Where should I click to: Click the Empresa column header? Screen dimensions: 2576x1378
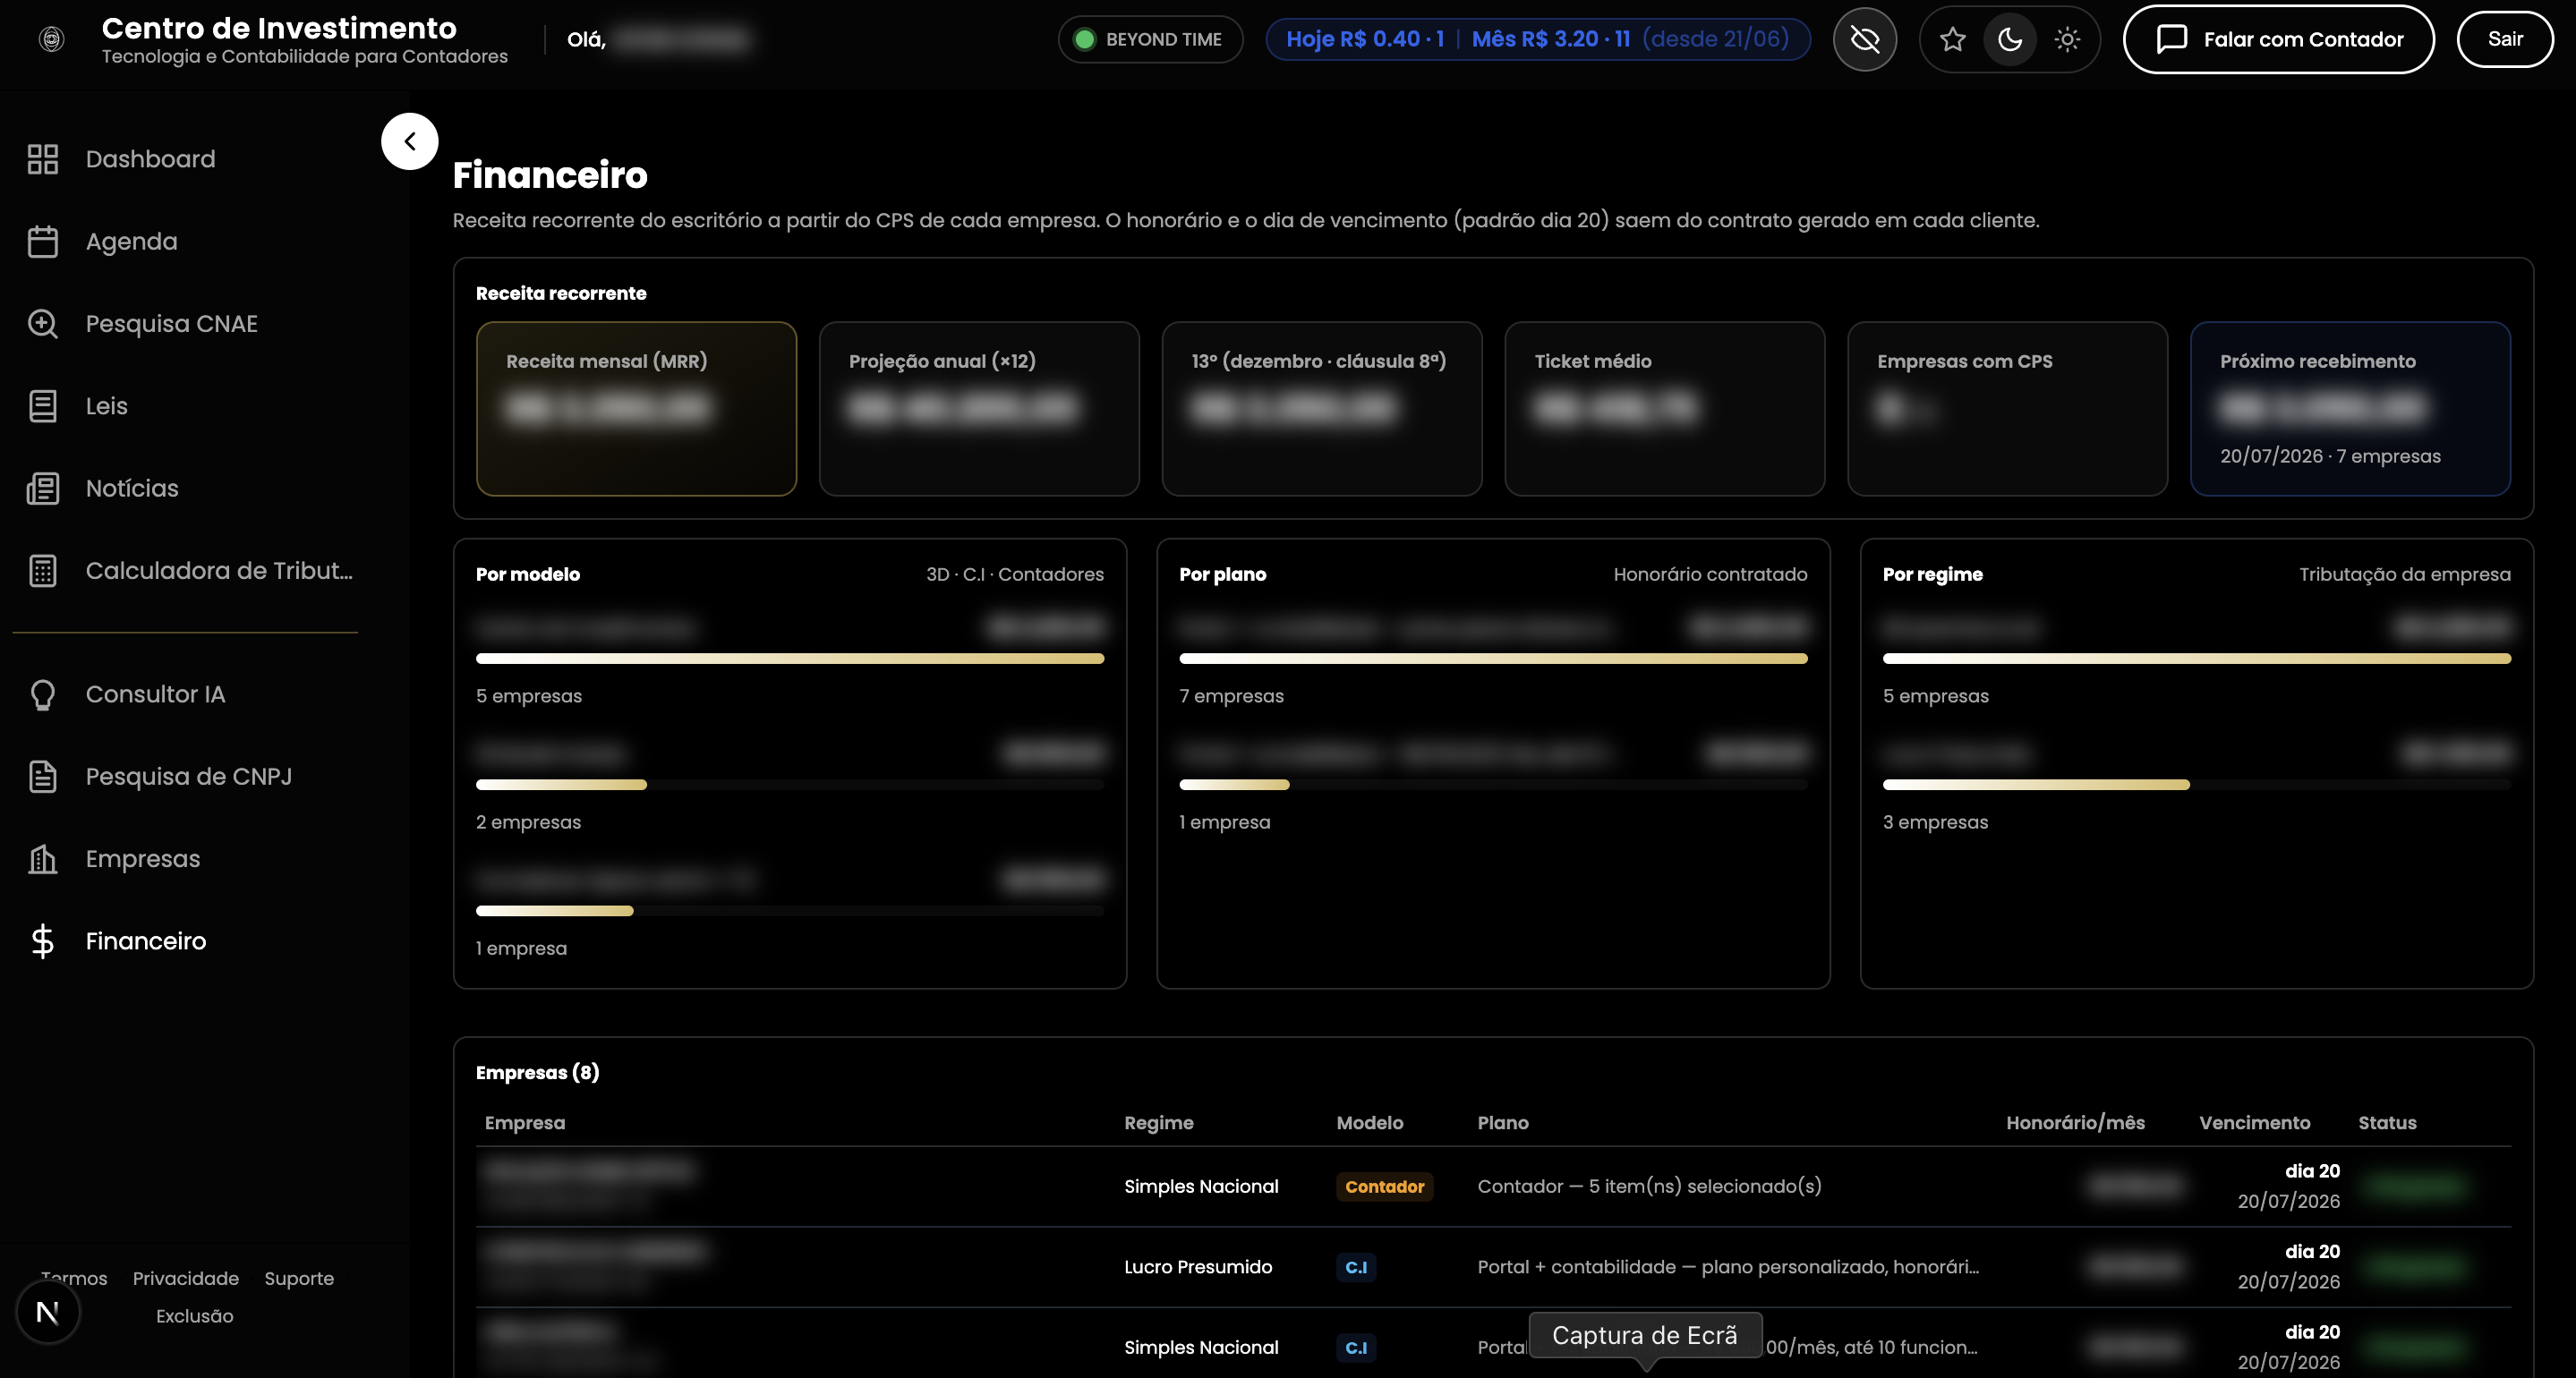524,1122
